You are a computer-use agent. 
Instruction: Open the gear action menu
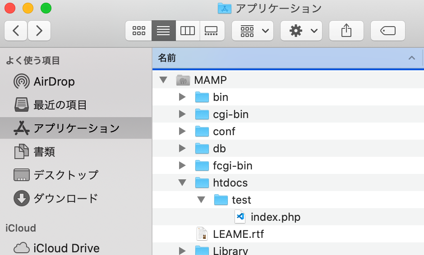(301, 31)
